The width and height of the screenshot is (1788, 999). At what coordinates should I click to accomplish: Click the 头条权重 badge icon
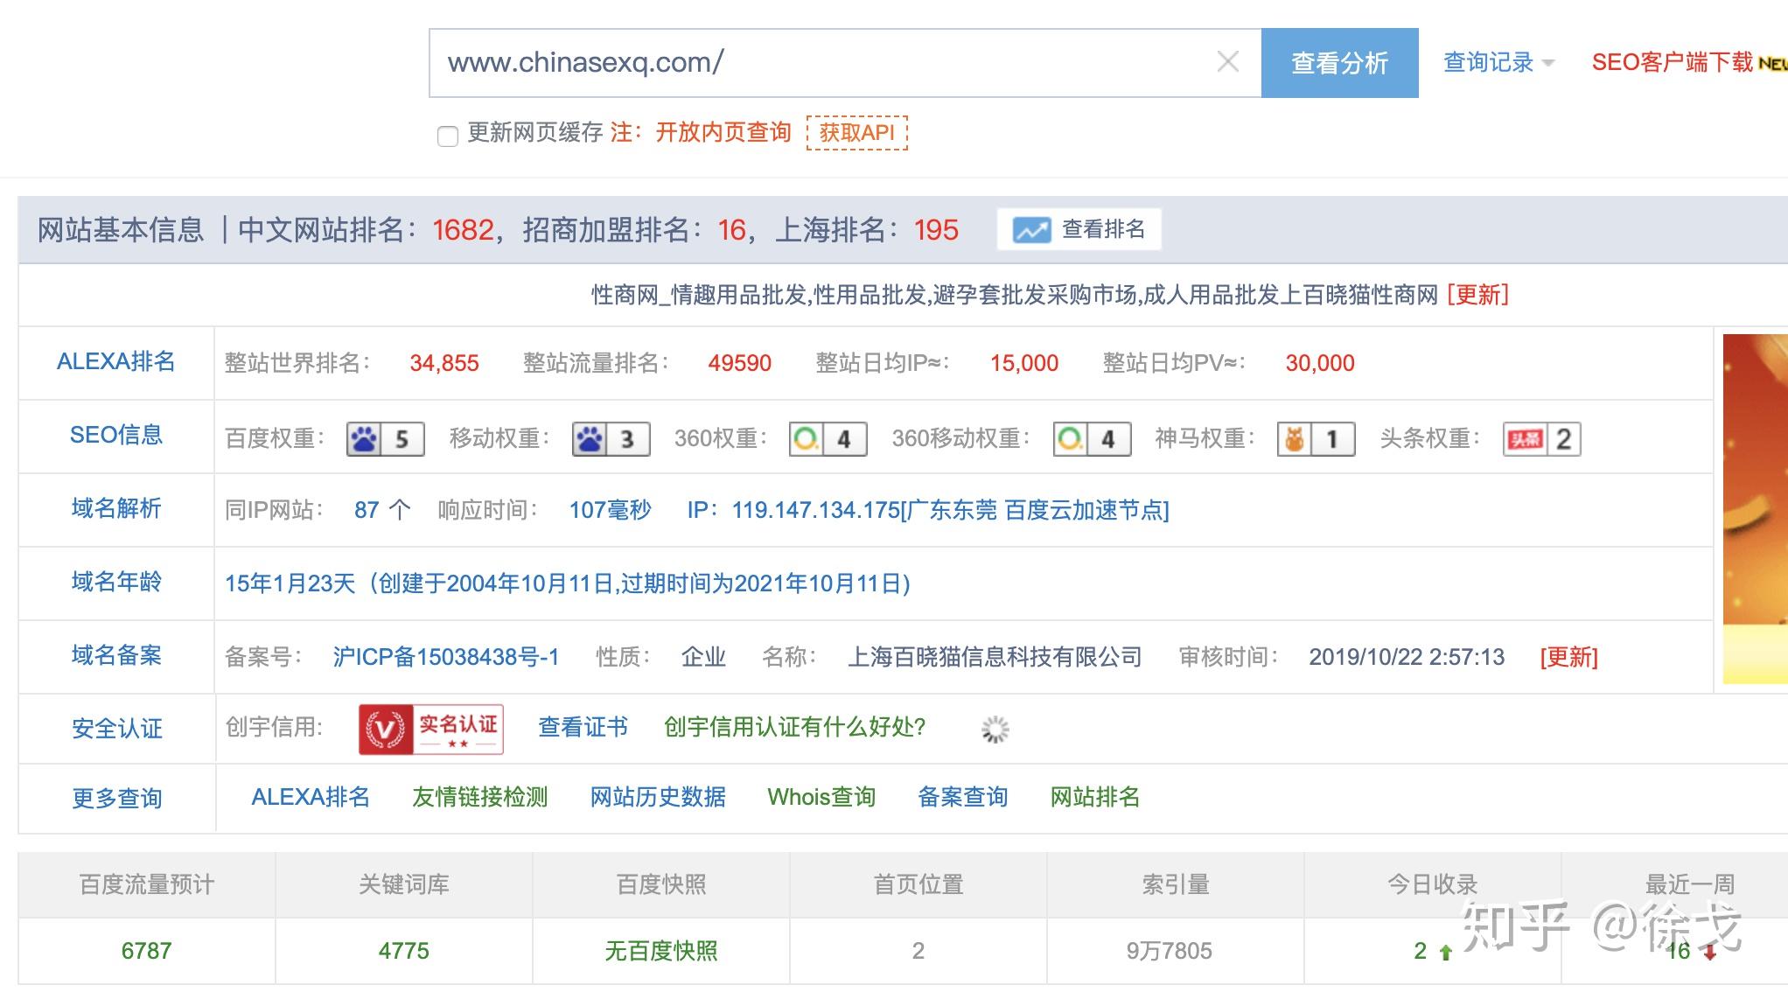(x=1542, y=439)
